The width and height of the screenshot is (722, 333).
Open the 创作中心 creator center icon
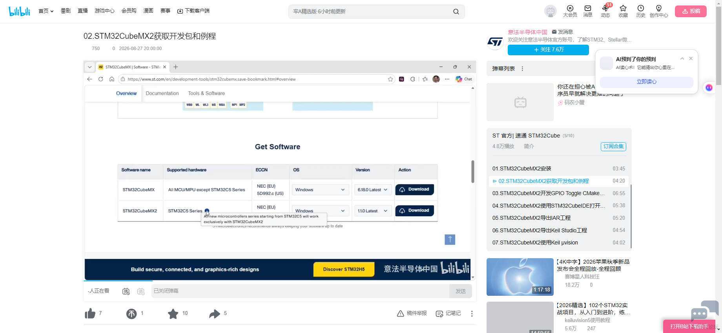click(659, 11)
